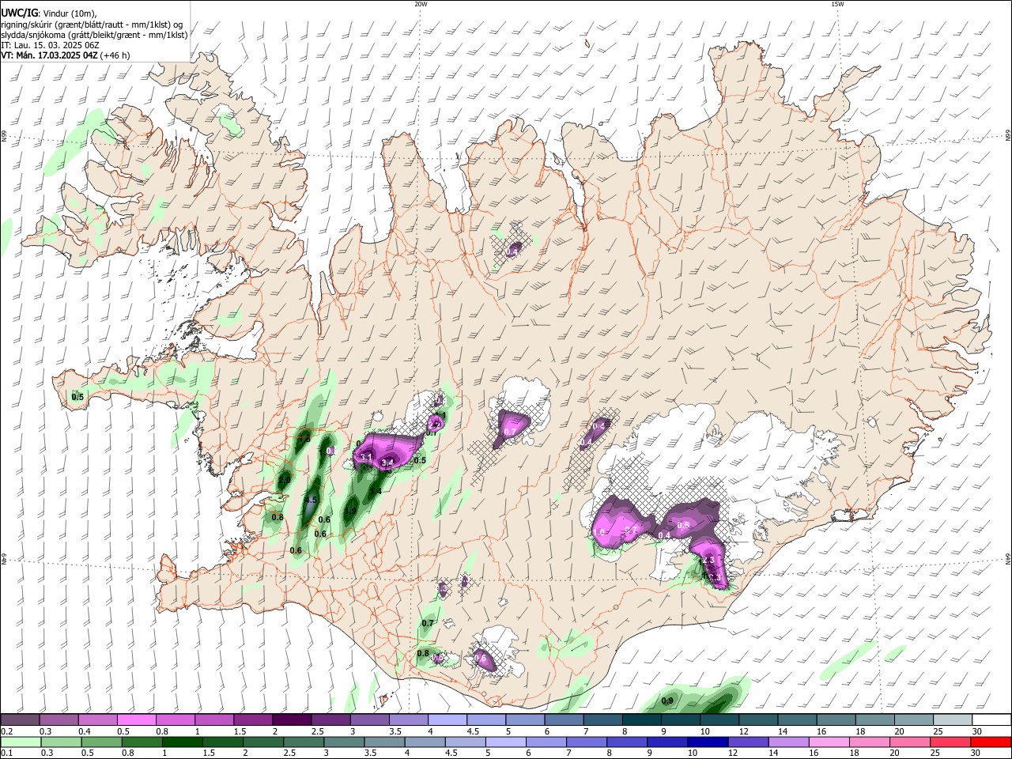Image resolution: width=1012 pixels, height=759 pixels.
Task: Click the 'VT: Mán. 17.03.2025 04Z (+46 h)' line
Action: point(66,55)
